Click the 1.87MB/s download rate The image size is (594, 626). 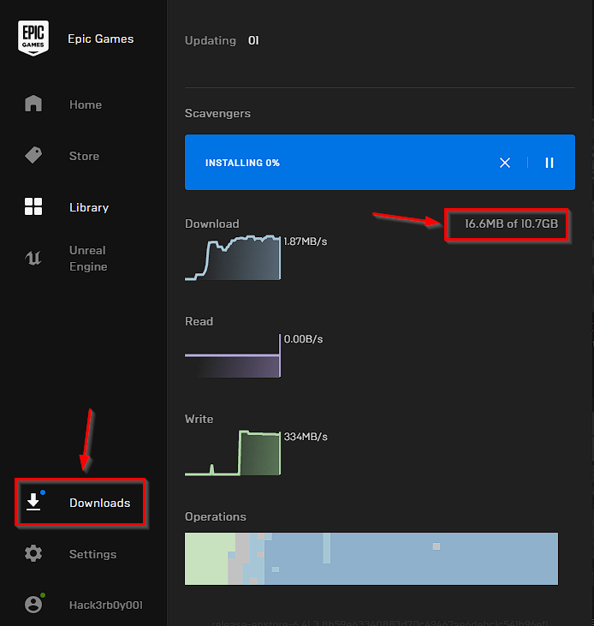(x=306, y=241)
